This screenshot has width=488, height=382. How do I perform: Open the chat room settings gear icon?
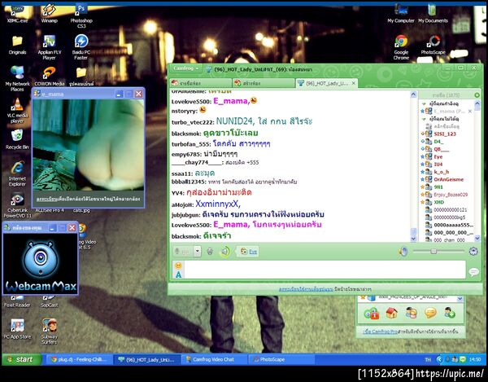coord(473,251)
